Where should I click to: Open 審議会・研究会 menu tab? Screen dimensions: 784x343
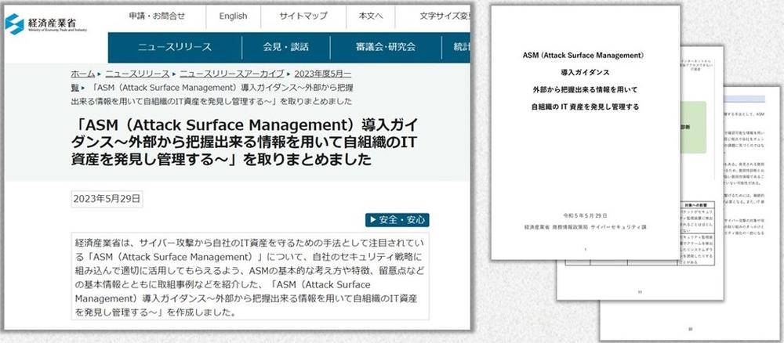coord(386,48)
